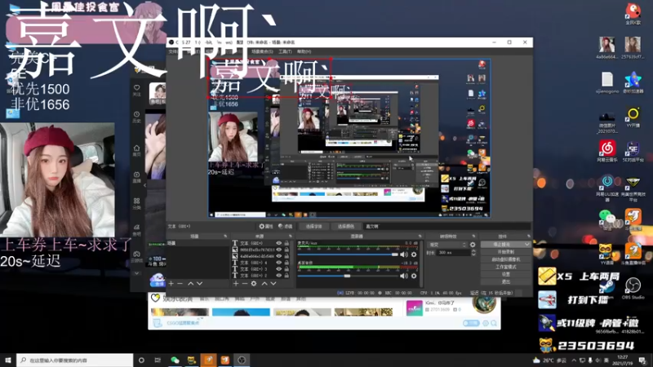Image resolution: width=653 pixels, height=367 pixels.
Task: Open WeChat from the Windows taskbar
Action: pos(175,360)
